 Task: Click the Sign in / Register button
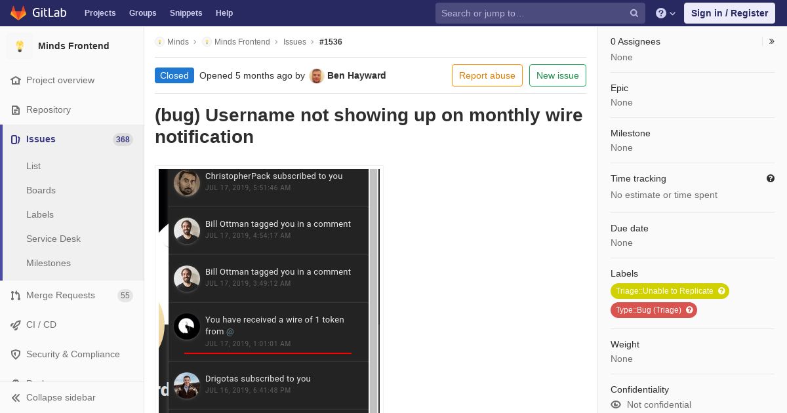coord(729,13)
